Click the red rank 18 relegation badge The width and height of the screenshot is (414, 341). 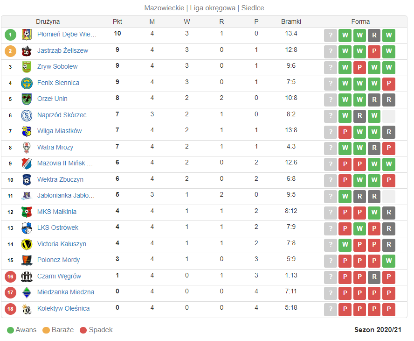click(11, 309)
